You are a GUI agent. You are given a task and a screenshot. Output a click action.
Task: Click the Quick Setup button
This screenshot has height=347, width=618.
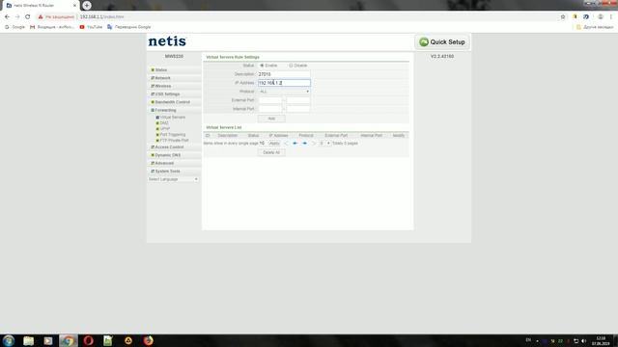(442, 42)
